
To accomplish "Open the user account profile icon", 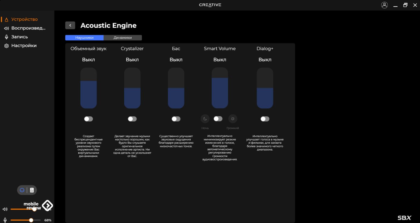I will pyautogui.click(x=384, y=5).
